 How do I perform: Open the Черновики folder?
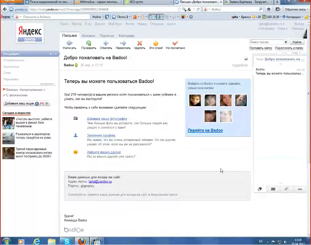click(x=11, y=79)
